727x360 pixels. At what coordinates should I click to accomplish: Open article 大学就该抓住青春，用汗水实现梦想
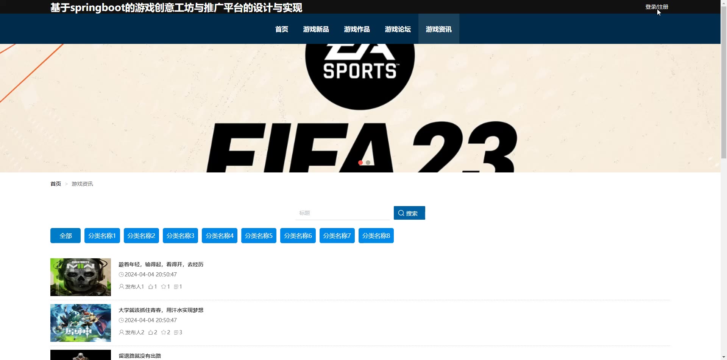pyautogui.click(x=161, y=310)
